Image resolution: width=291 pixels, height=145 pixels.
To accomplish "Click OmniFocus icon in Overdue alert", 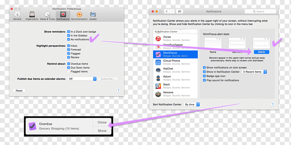I will click(33, 126).
